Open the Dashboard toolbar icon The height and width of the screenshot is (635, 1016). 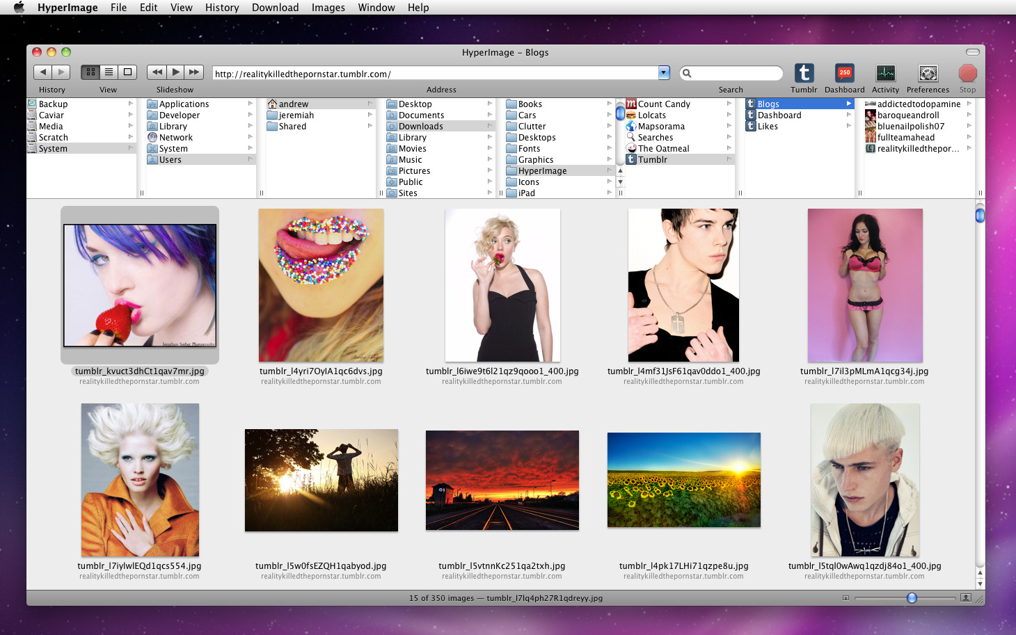pos(844,73)
